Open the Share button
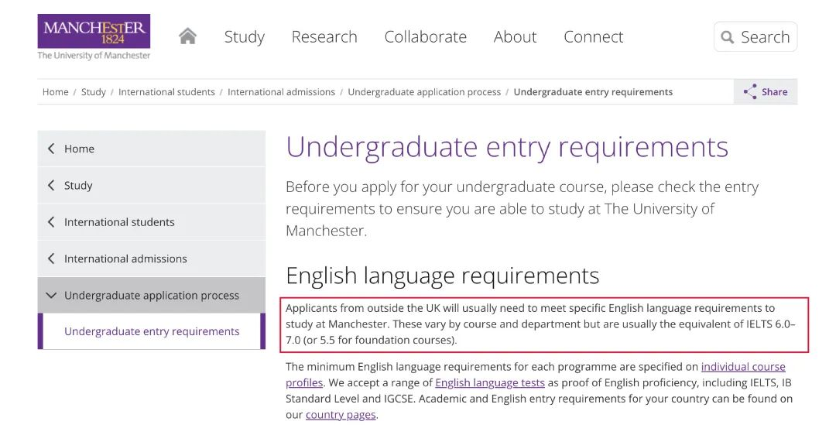Viewport: 836px width, 435px height. click(x=766, y=91)
